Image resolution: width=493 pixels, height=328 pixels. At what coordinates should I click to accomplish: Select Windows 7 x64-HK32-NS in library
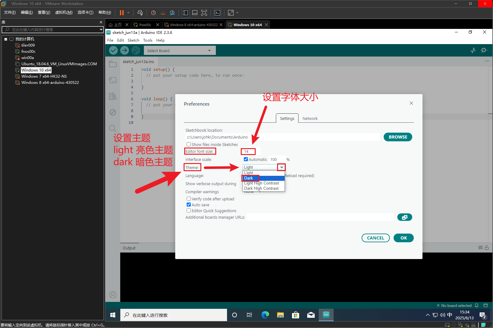click(44, 76)
